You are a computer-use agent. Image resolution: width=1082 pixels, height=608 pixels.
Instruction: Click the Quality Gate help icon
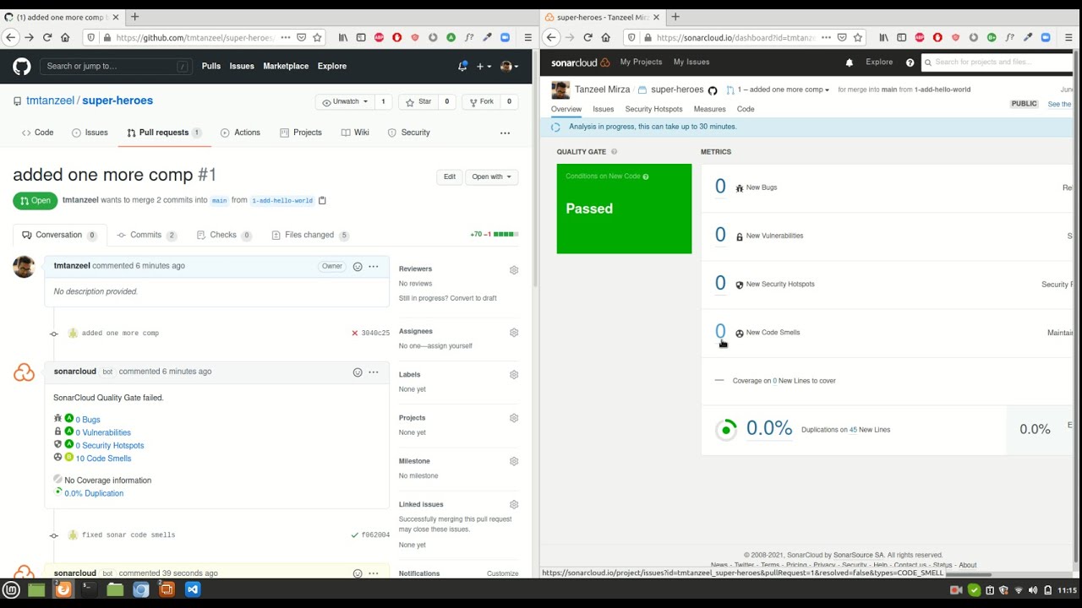(x=615, y=152)
